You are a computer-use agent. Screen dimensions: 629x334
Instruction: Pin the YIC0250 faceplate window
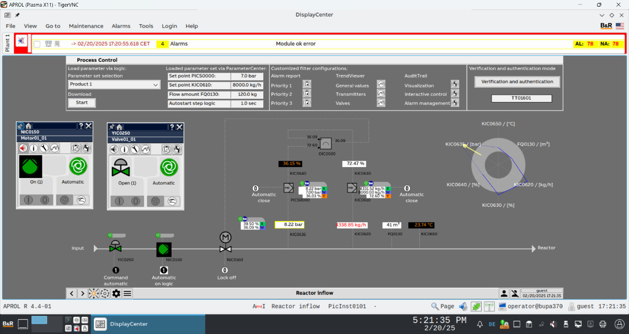click(112, 127)
